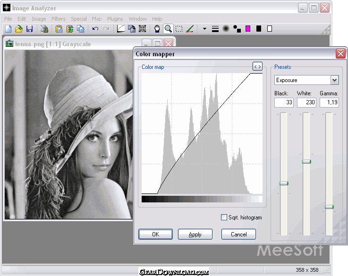Click the redo arrow icon
The image size is (348, 276).
pos(106,29)
